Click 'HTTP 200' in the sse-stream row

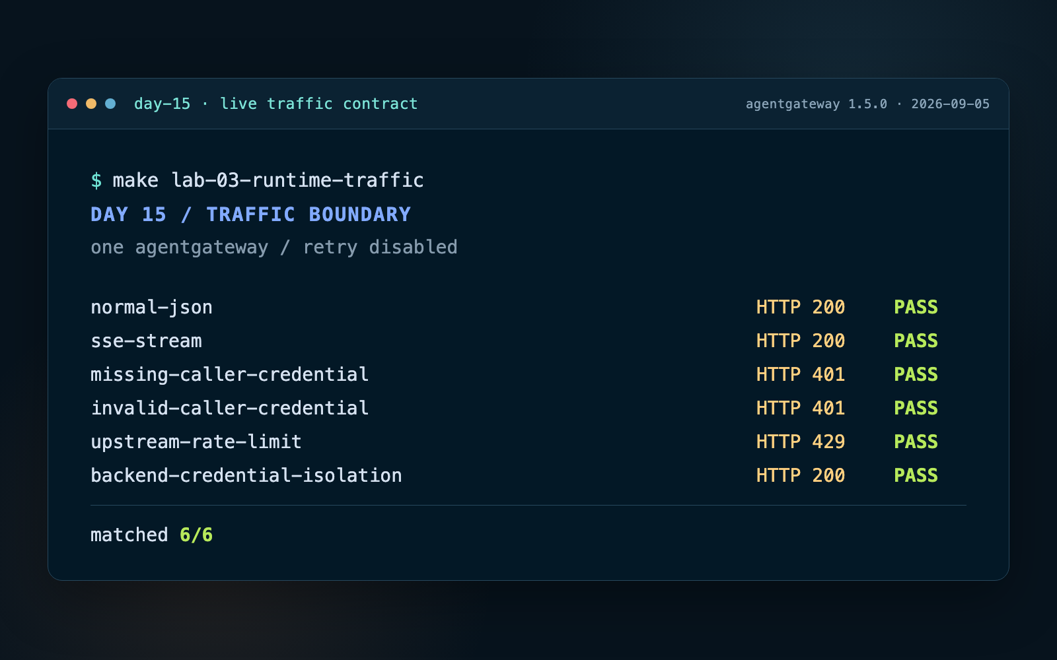click(x=801, y=341)
